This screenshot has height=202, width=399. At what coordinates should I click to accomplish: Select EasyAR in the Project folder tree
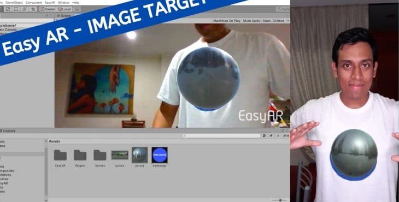4,183
